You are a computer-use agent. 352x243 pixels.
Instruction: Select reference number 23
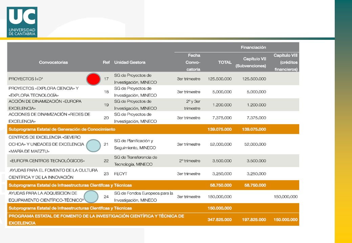pyautogui.click(x=106, y=173)
